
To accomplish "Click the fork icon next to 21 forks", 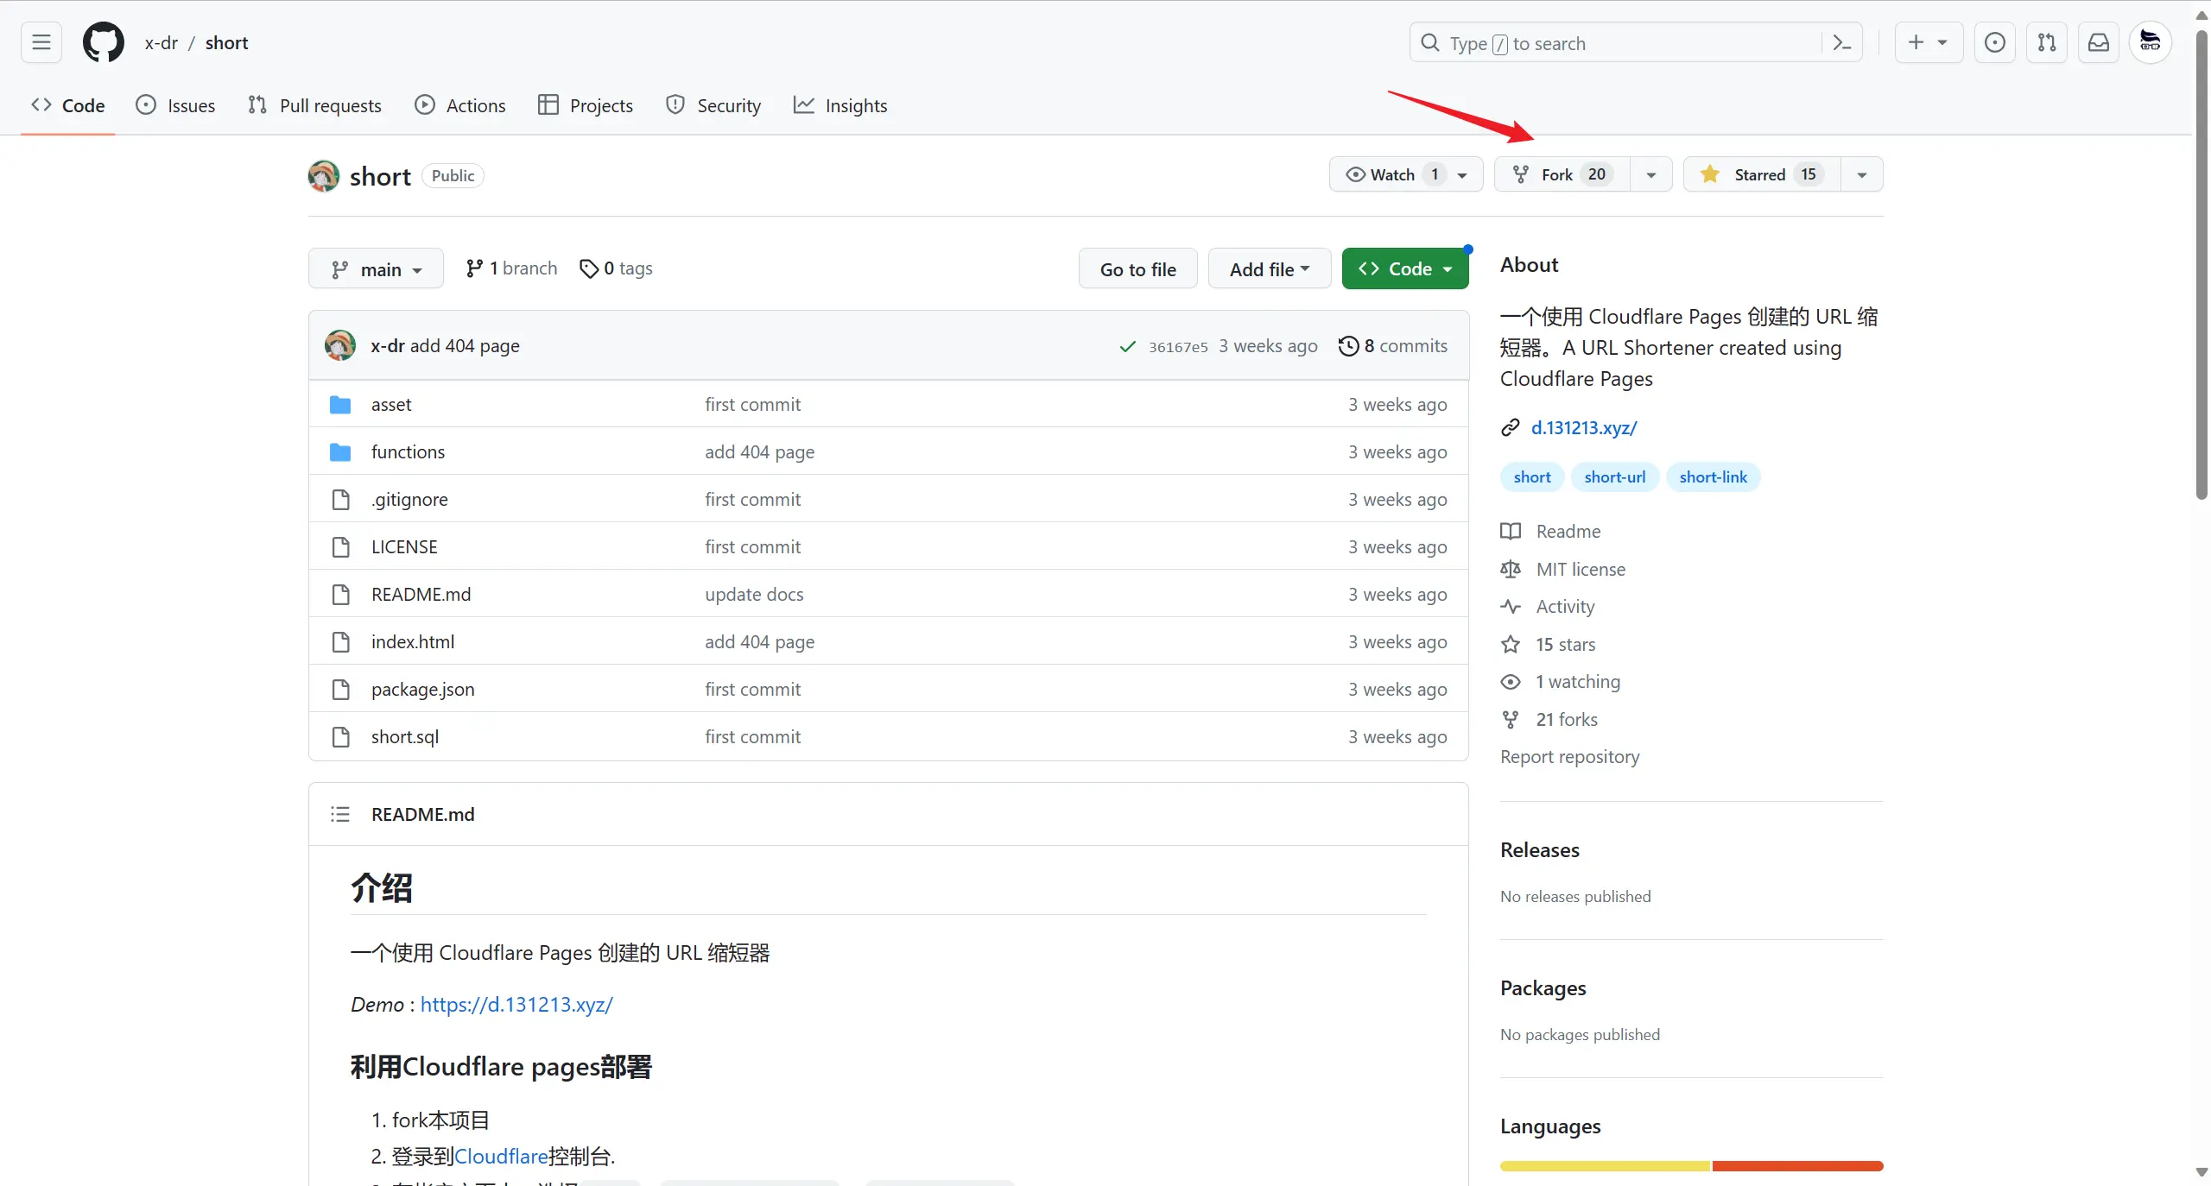I will click(x=1511, y=719).
